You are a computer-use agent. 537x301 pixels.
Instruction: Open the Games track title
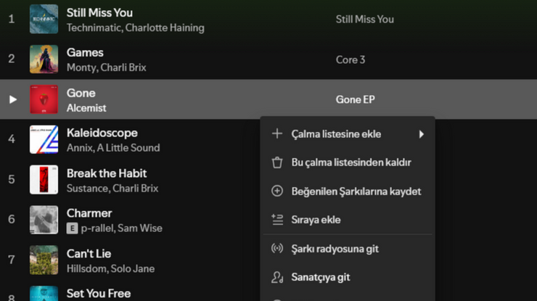pyautogui.click(x=85, y=52)
